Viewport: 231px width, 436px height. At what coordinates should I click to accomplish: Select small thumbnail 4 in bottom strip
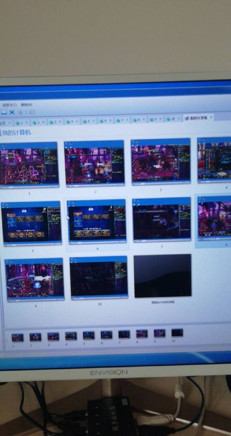click(71, 336)
